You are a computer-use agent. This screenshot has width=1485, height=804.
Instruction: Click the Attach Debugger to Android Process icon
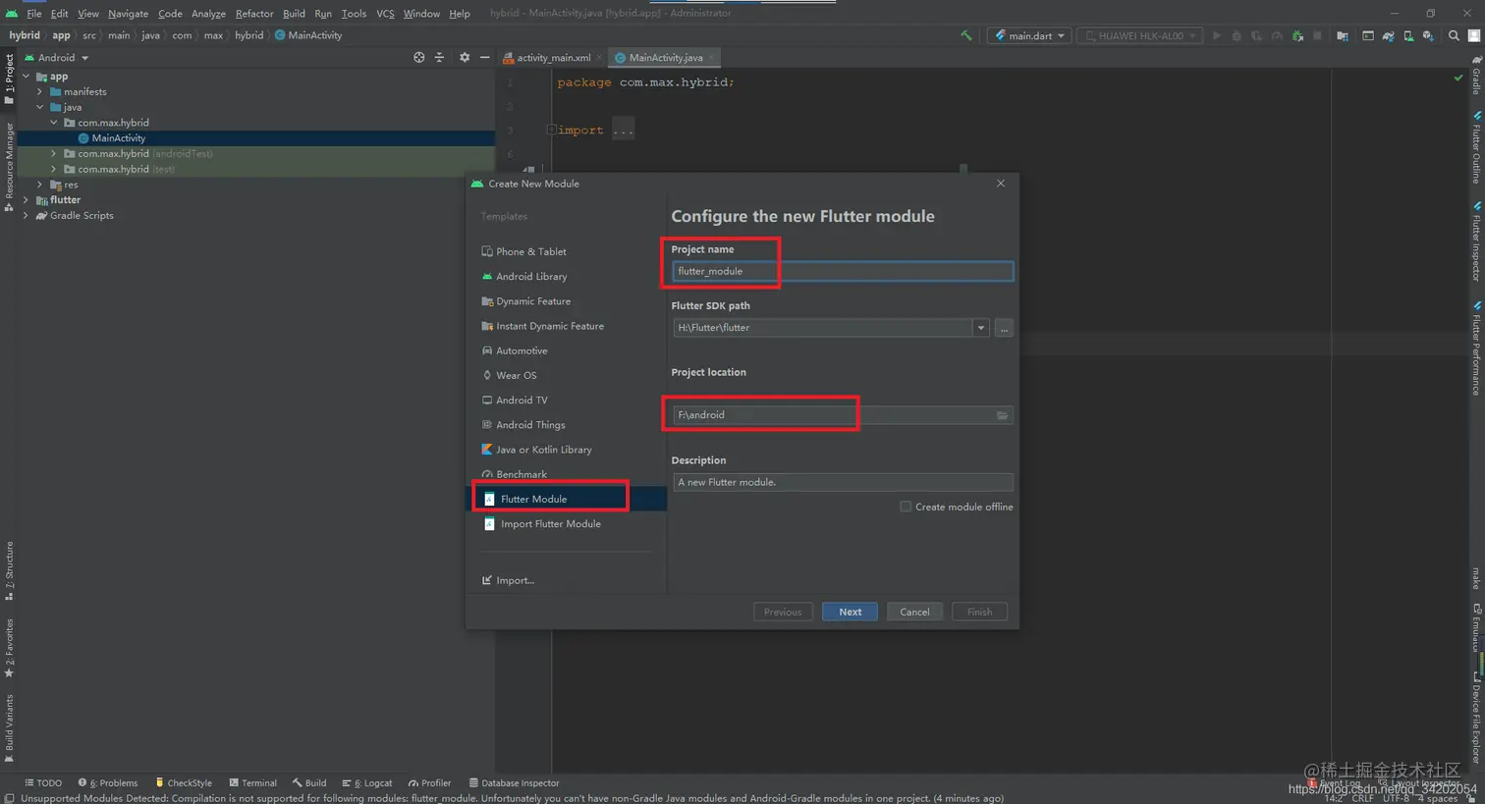(1297, 35)
